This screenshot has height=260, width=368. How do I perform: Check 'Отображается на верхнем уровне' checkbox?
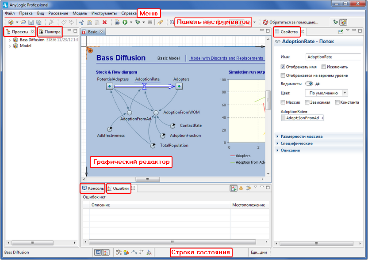pos(283,75)
